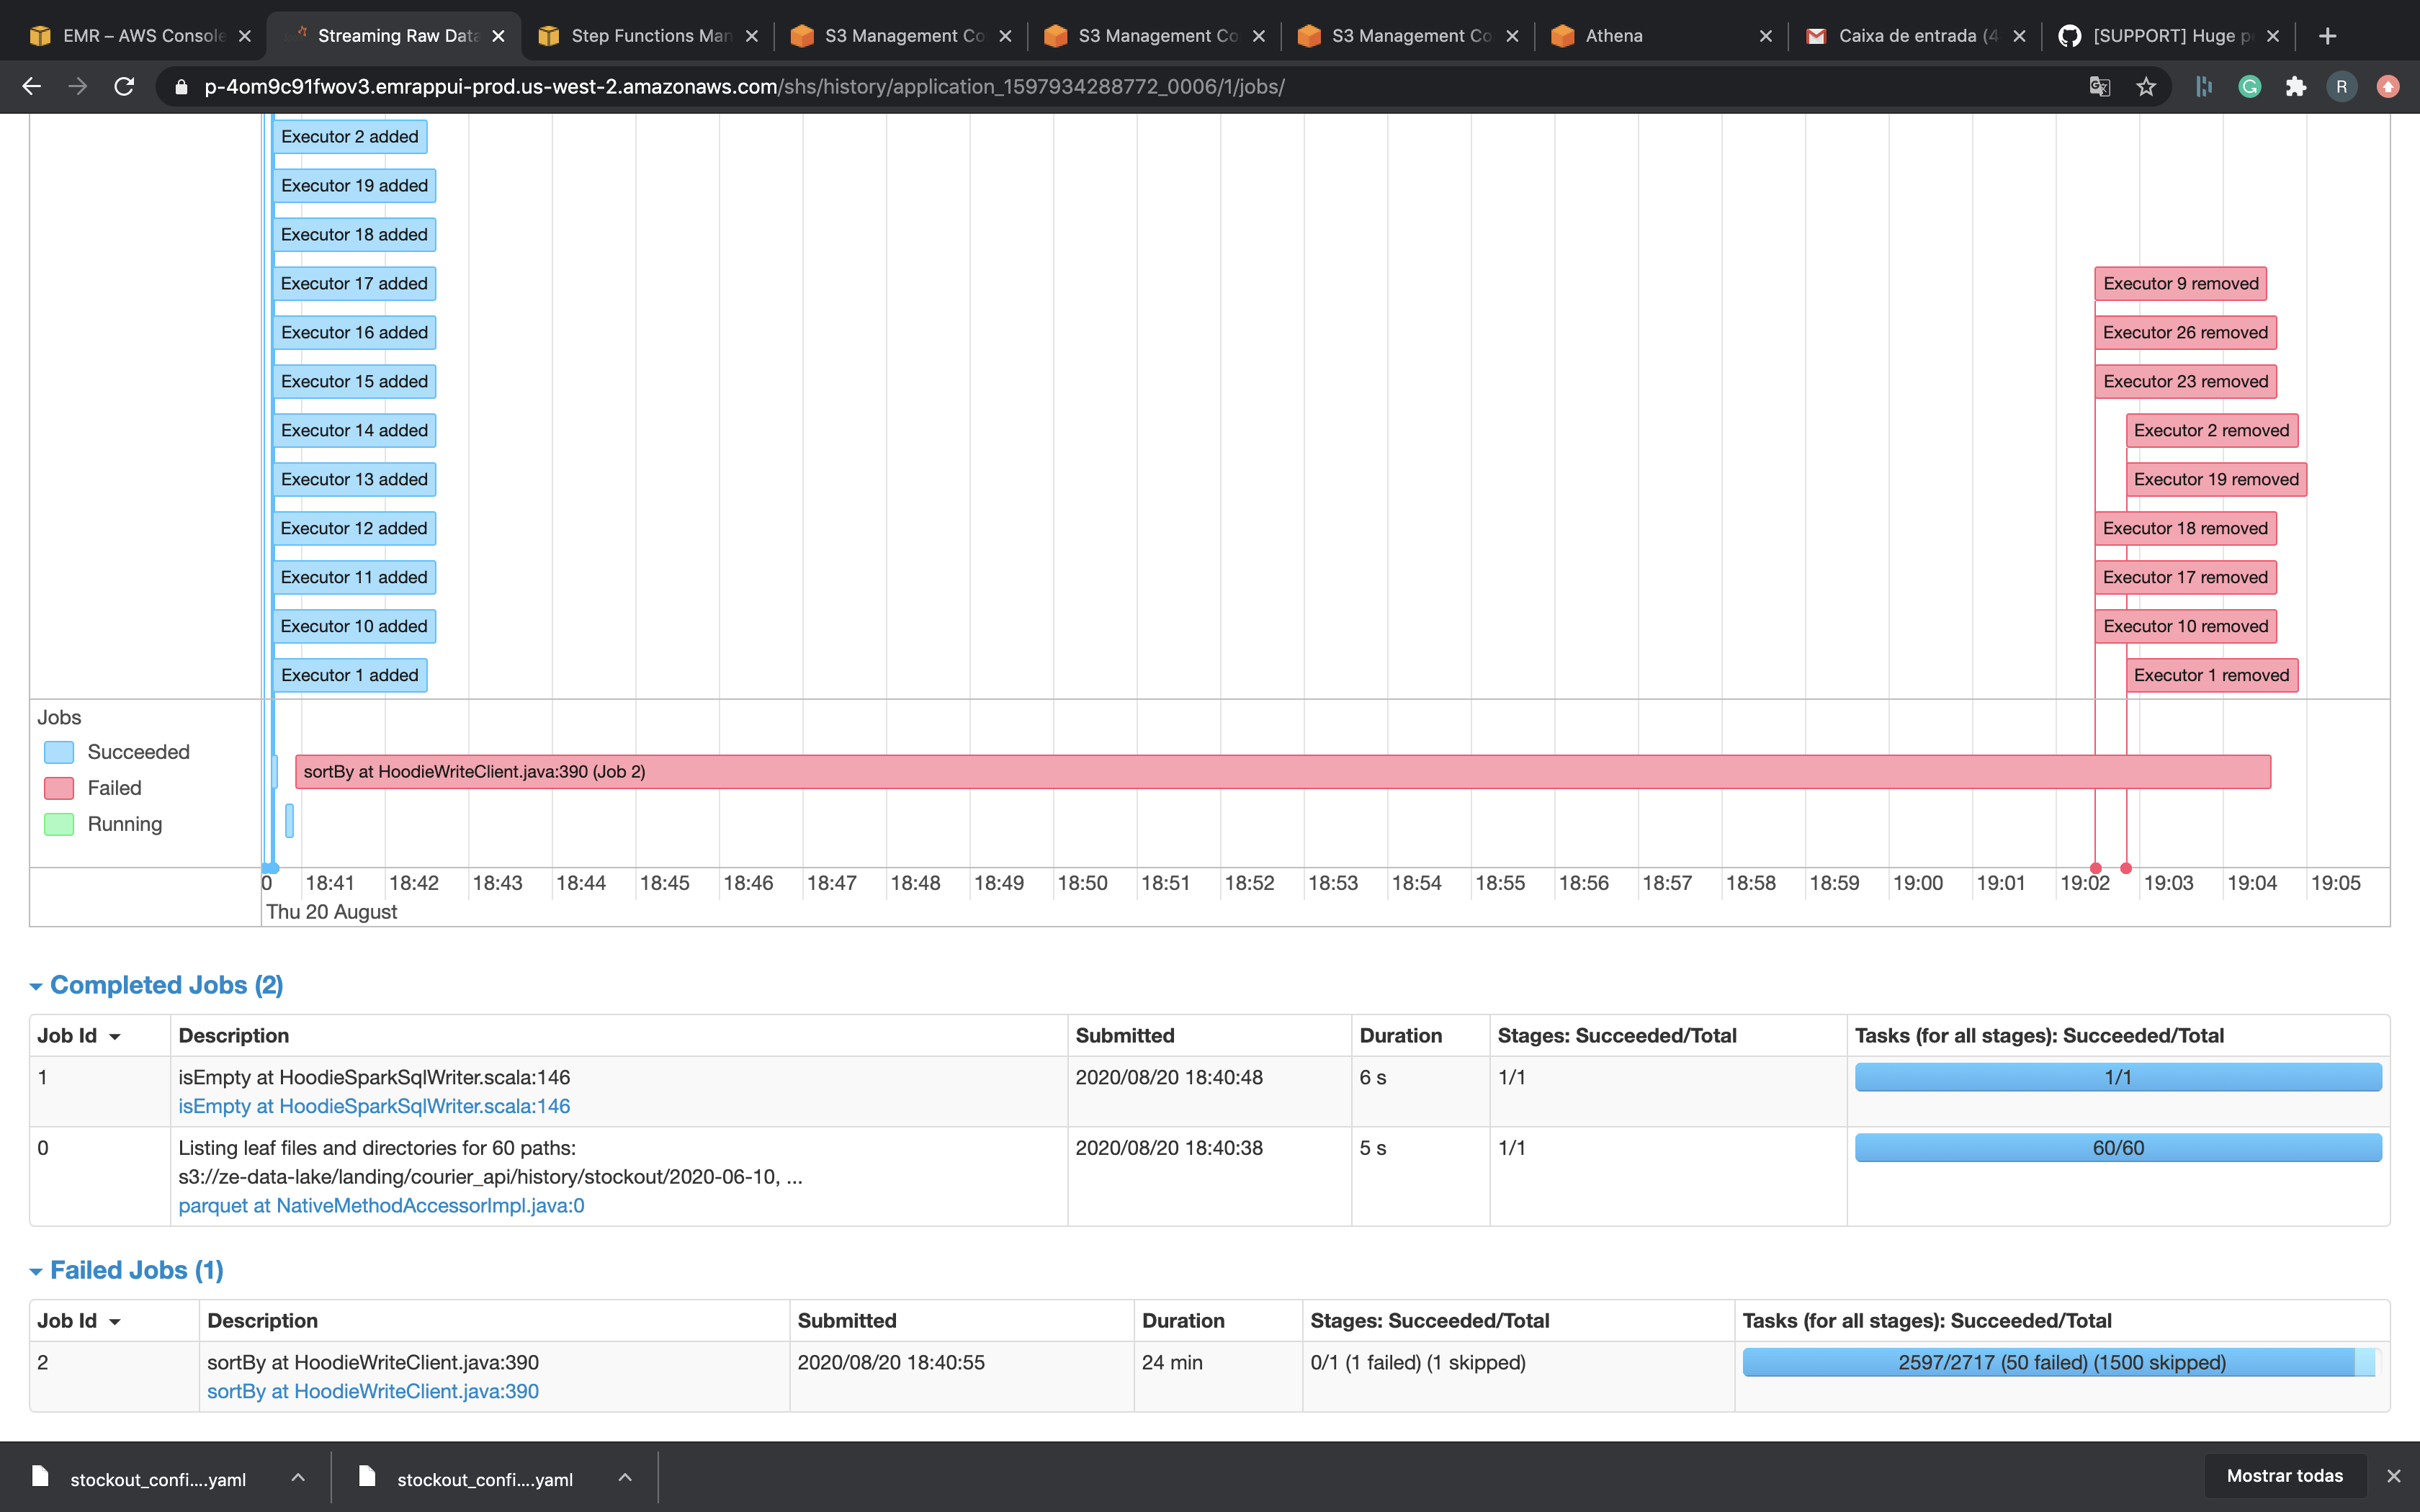Switch to Step Functions tab
The width and height of the screenshot is (2420, 1512).
click(650, 36)
